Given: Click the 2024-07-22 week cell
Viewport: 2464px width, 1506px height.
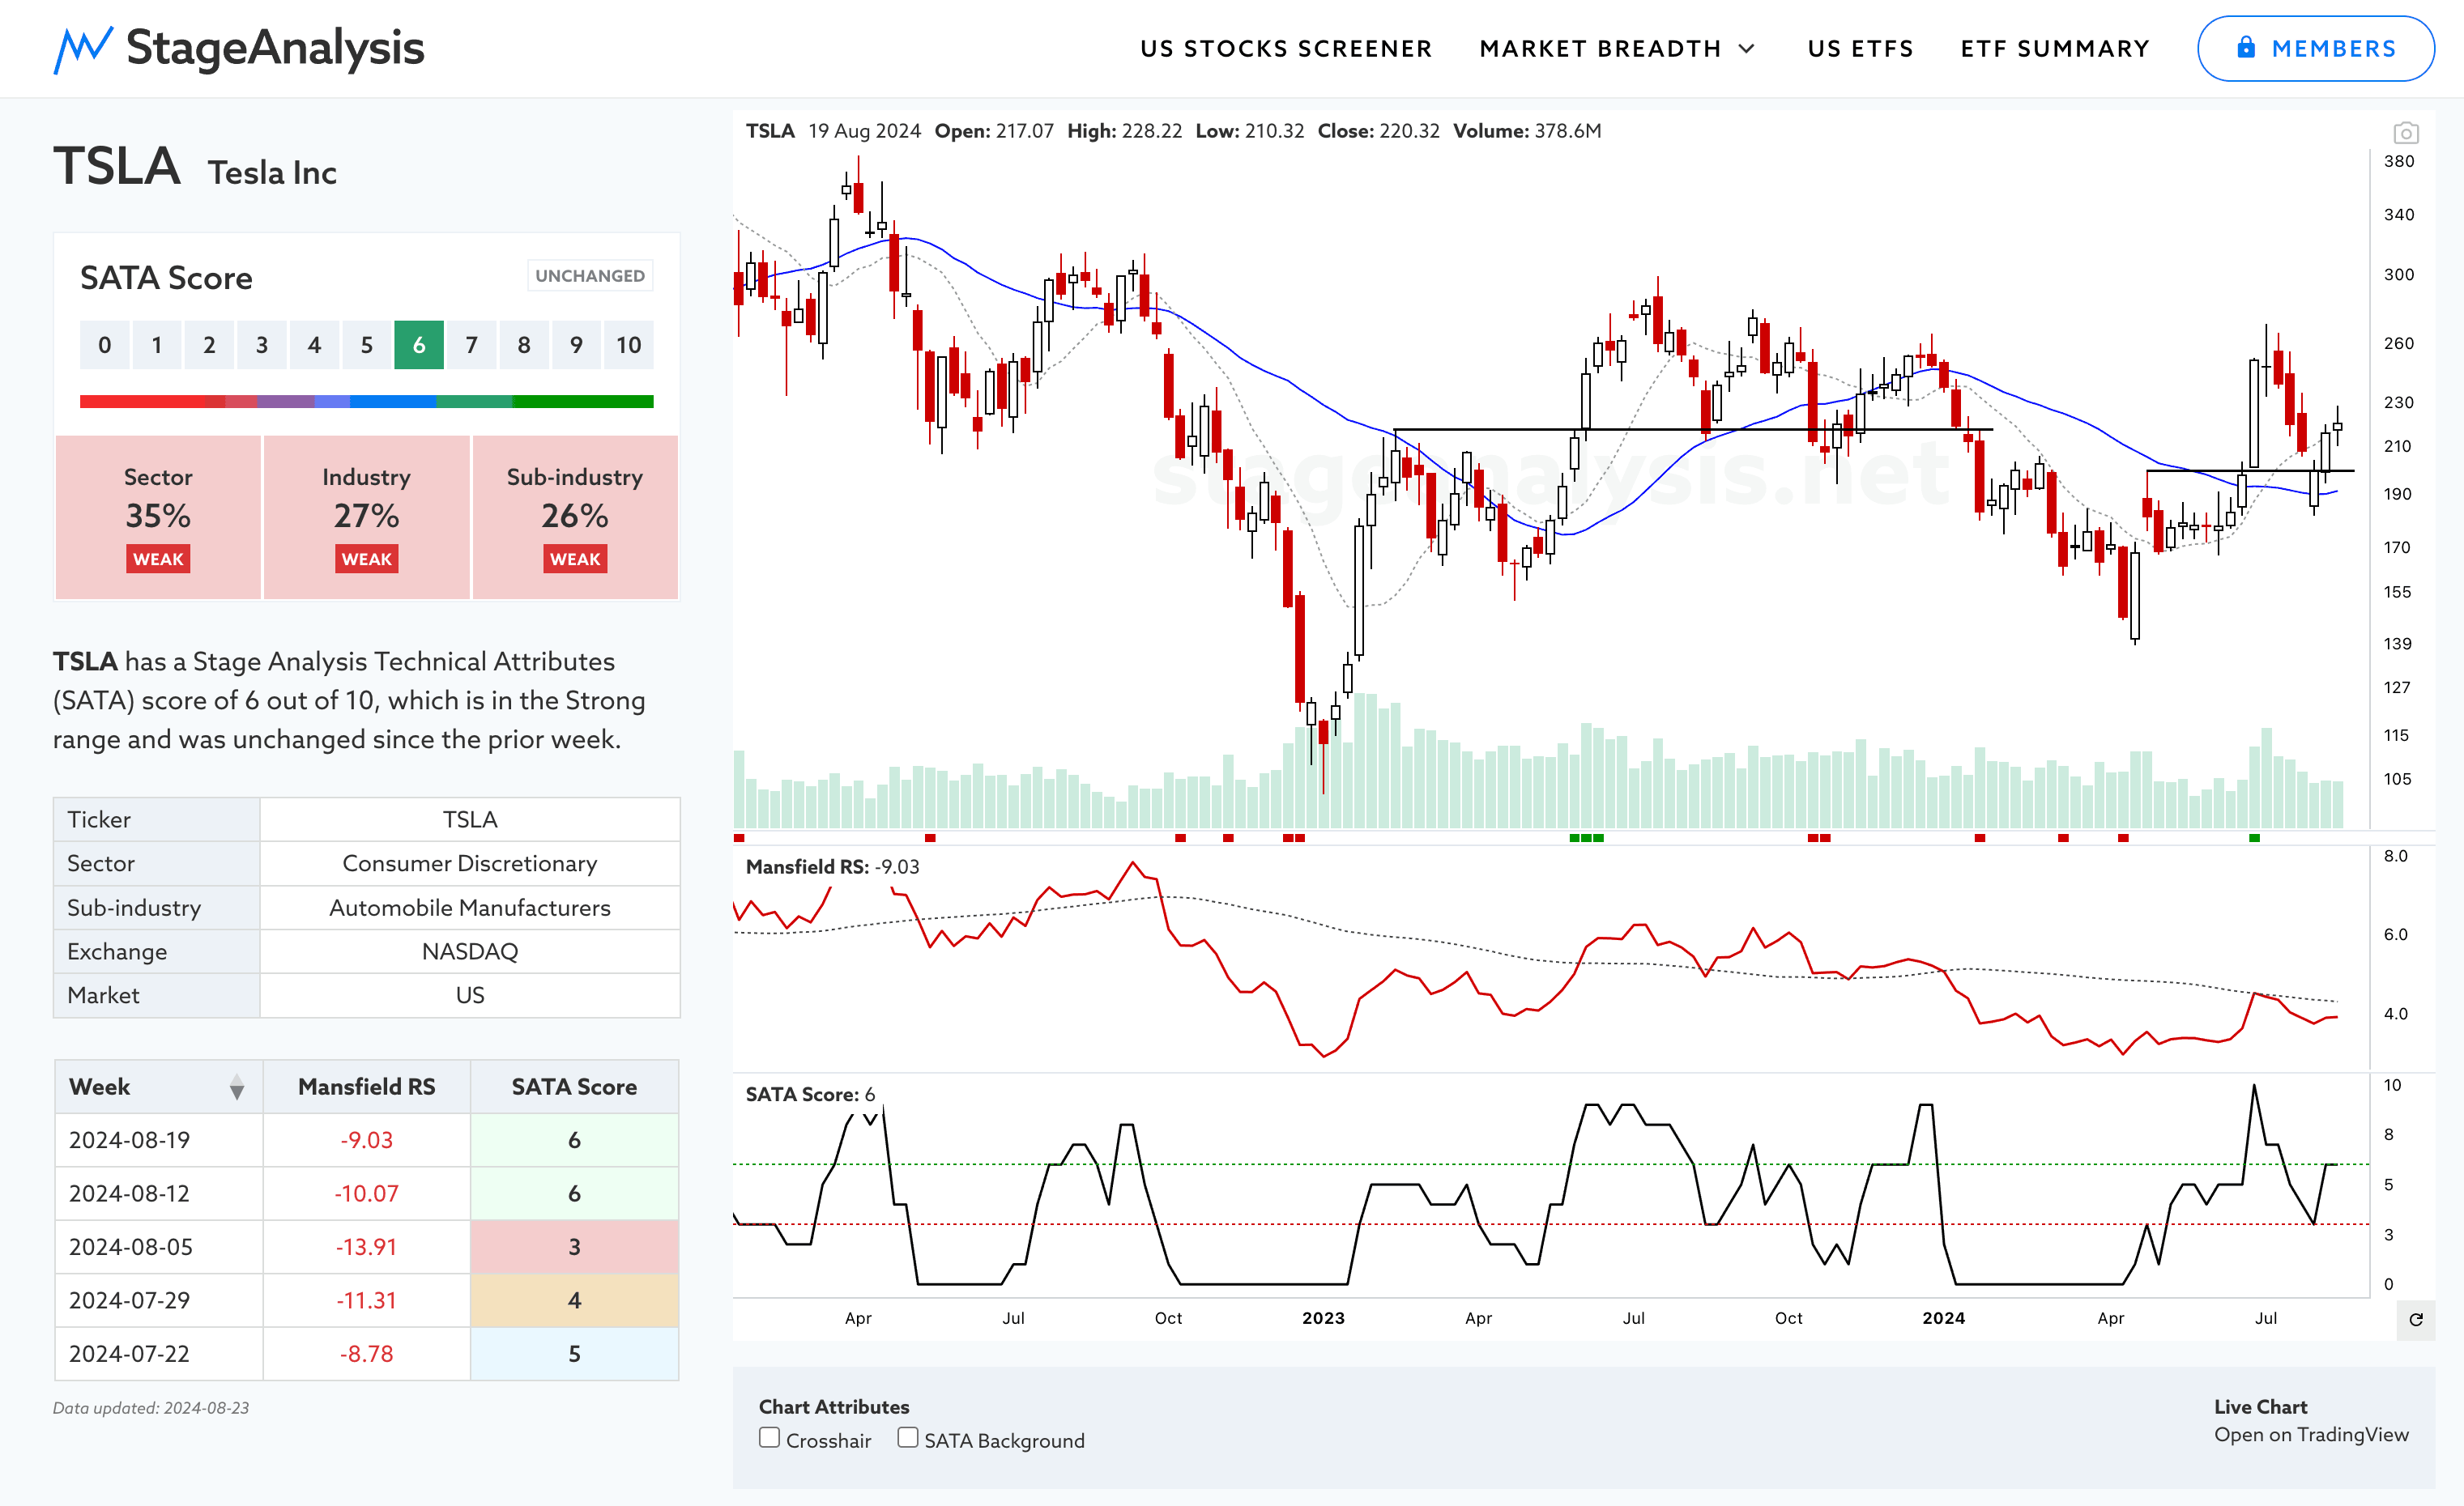Looking at the screenshot, I should [158, 1354].
